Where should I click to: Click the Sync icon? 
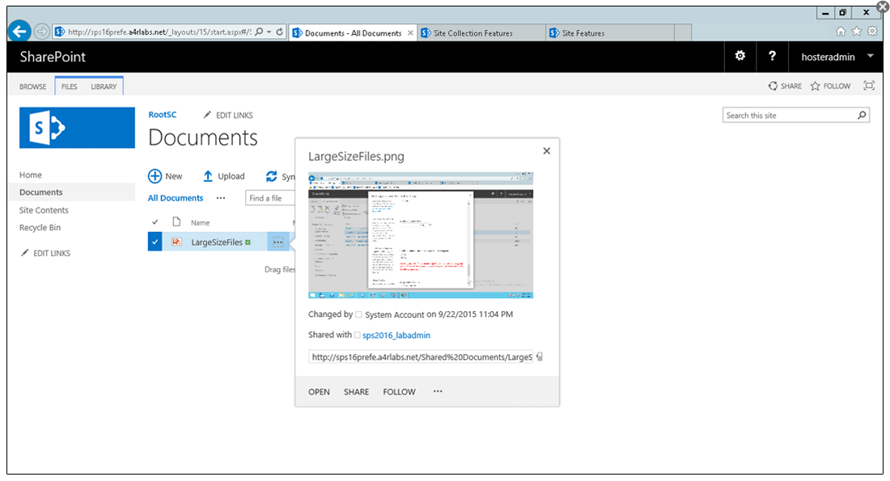[x=273, y=176]
